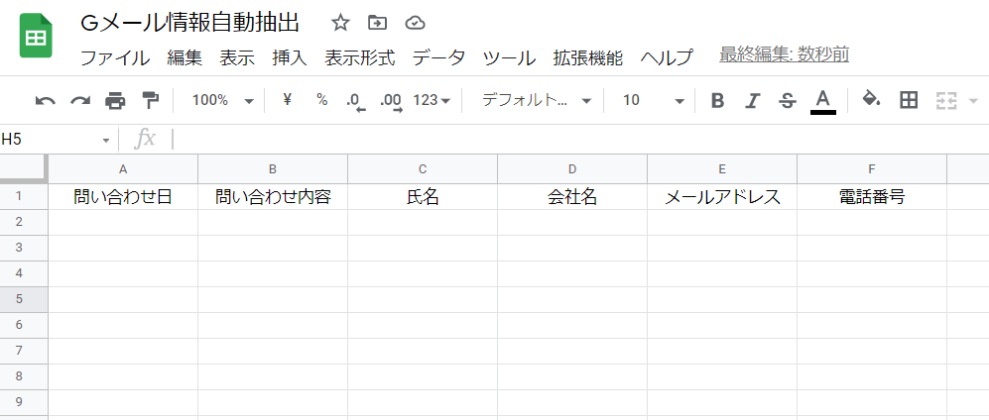
Task: Open the ツール menu
Action: pyautogui.click(x=509, y=57)
